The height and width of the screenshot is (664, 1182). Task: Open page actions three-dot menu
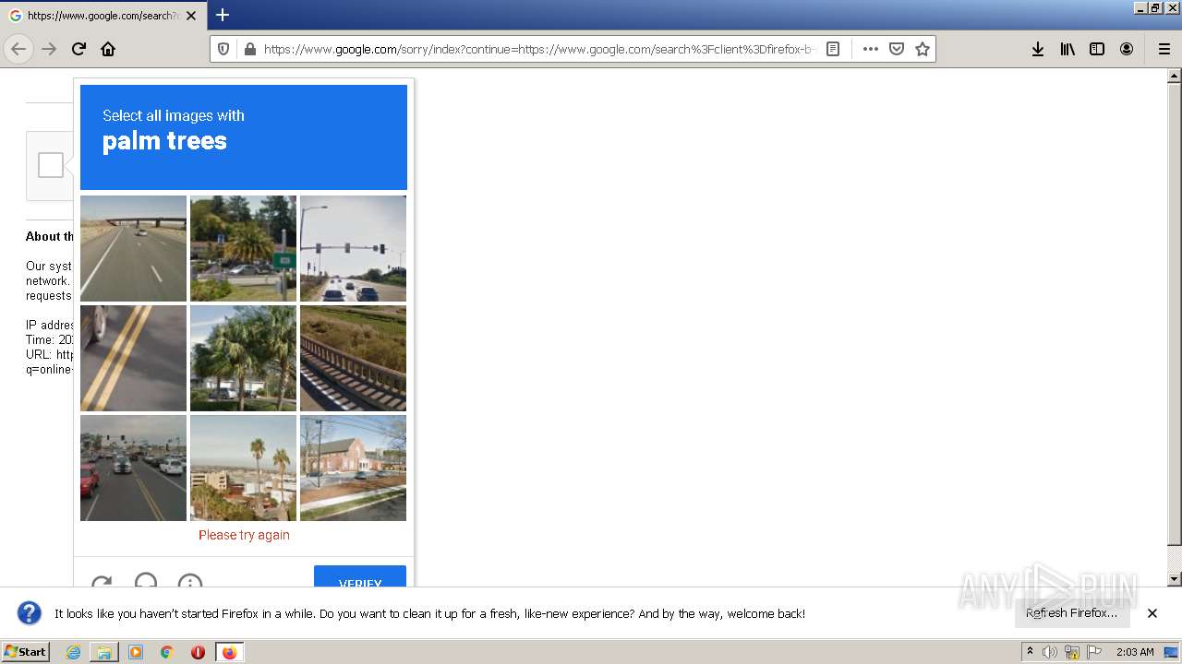pyautogui.click(x=870, y=49)
